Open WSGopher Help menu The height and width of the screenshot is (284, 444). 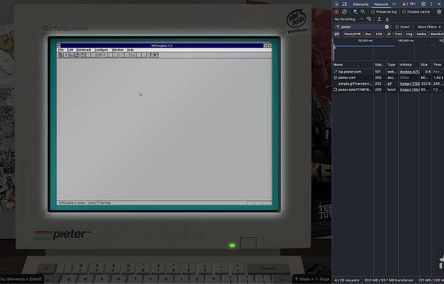(130, 50)
